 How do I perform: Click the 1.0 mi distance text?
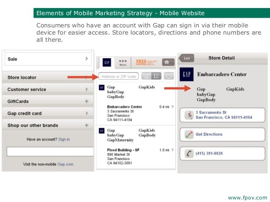point(164,150)
